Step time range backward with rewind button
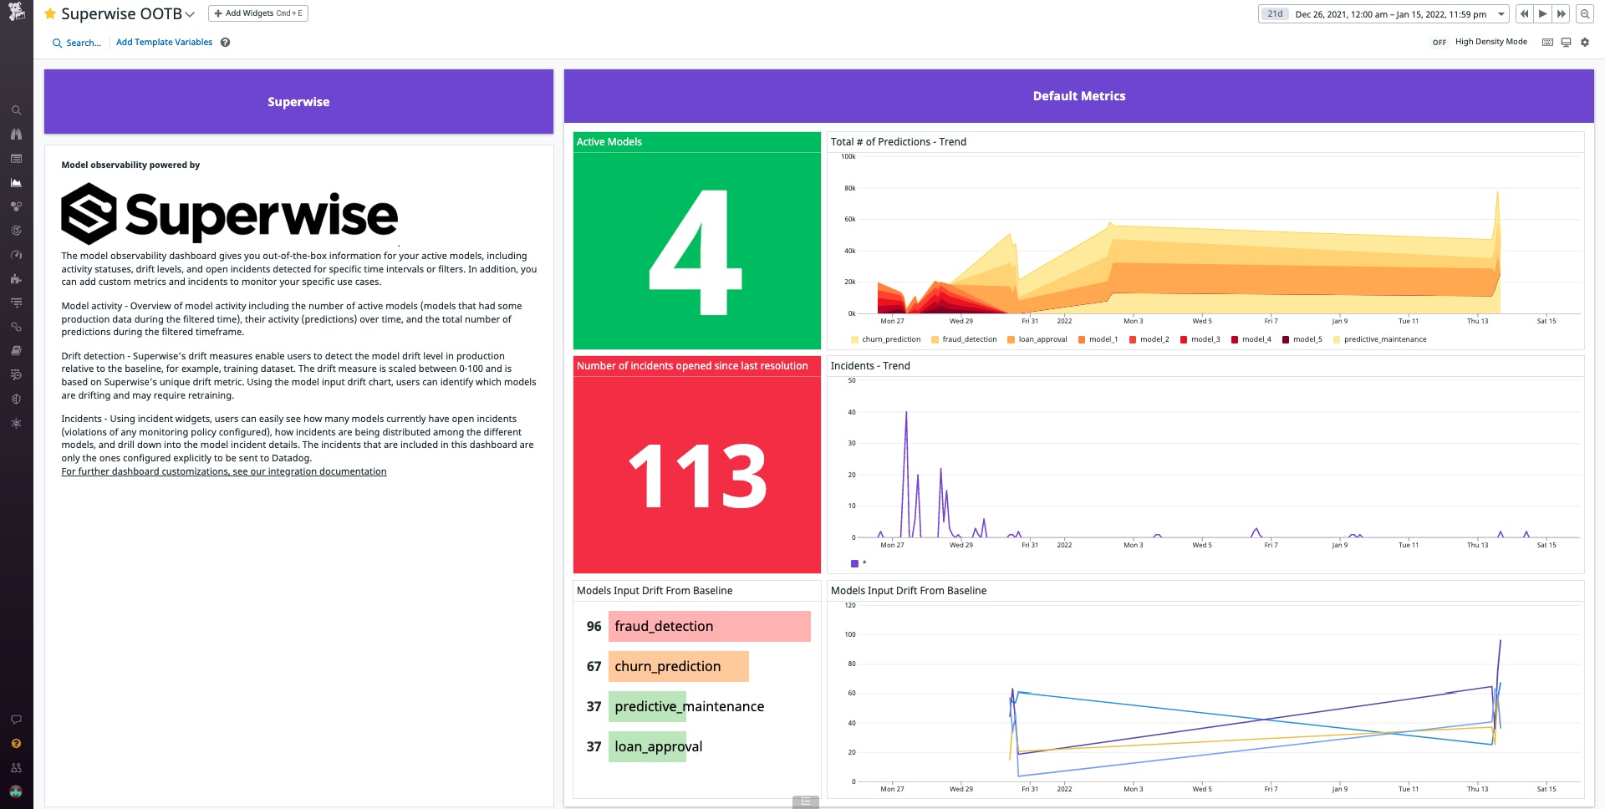This screenshot has height=809, width=1605. [x=1524, y=14]
